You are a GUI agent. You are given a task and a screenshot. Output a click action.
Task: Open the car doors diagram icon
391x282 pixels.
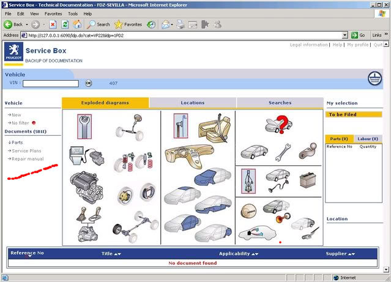point(183,223)
